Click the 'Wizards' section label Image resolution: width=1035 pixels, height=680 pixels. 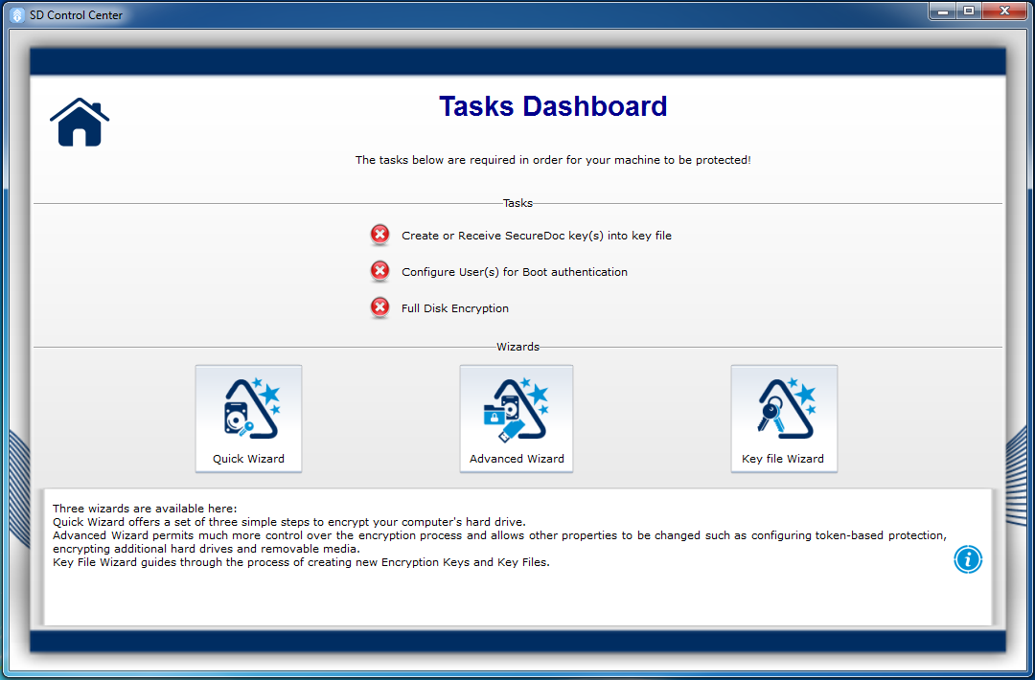tap(517, 347)
